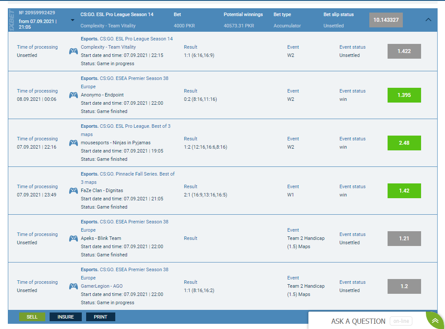
Task: Click gamepad icon for Apeks - Blink Team
Action: tap(74, 239)
